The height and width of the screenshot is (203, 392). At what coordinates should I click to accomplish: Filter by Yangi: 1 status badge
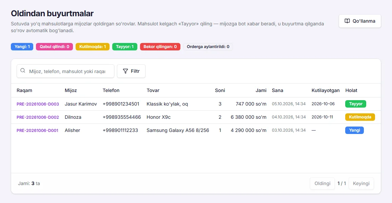pyautogui.click(x=22, y=47)
